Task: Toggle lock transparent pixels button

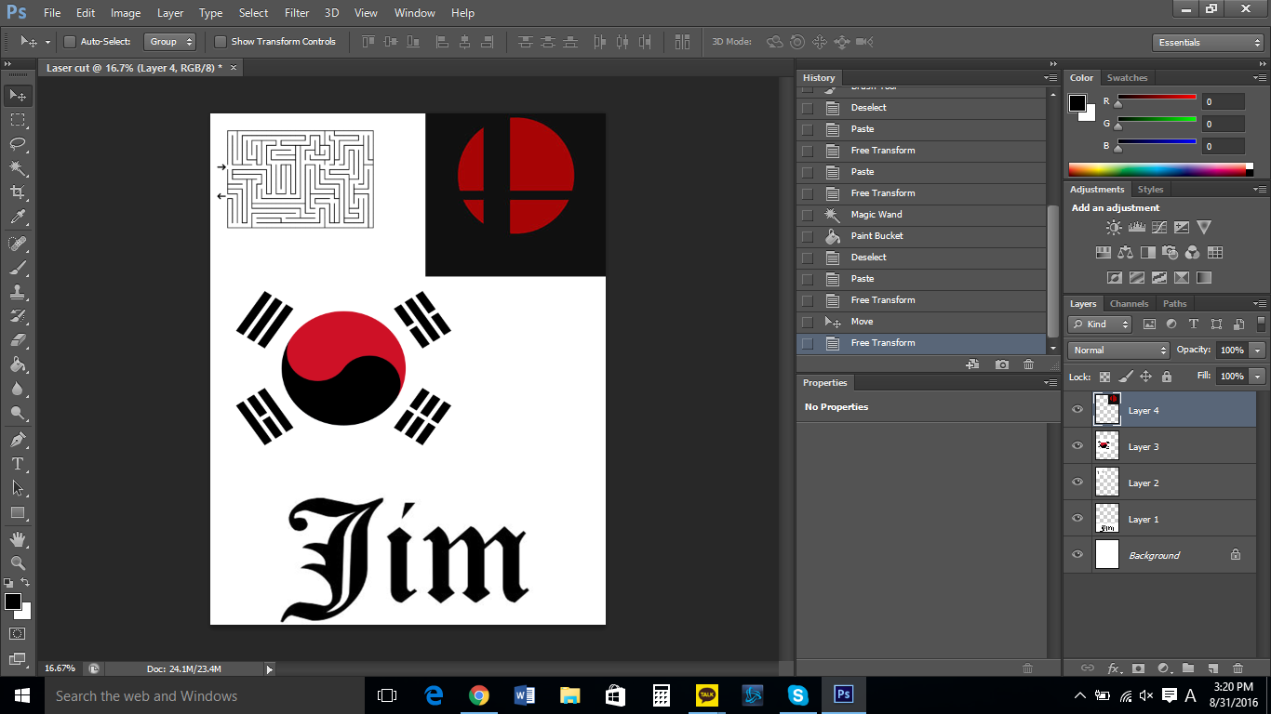Action: pos(1104,377)
